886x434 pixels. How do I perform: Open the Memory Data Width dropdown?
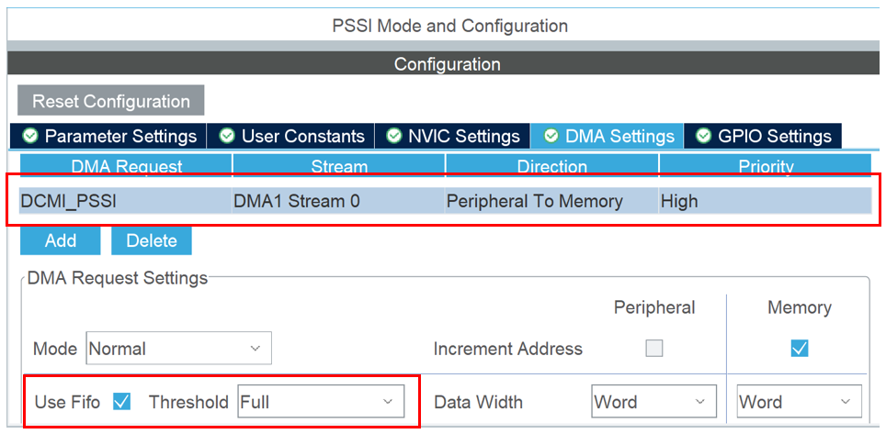click(x=799, y=402)
